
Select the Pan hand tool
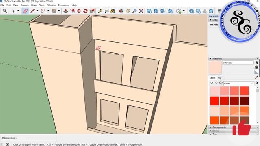(x=128, y=11)
